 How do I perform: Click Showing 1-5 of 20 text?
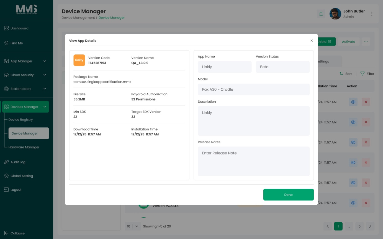(x=157, y=226)
